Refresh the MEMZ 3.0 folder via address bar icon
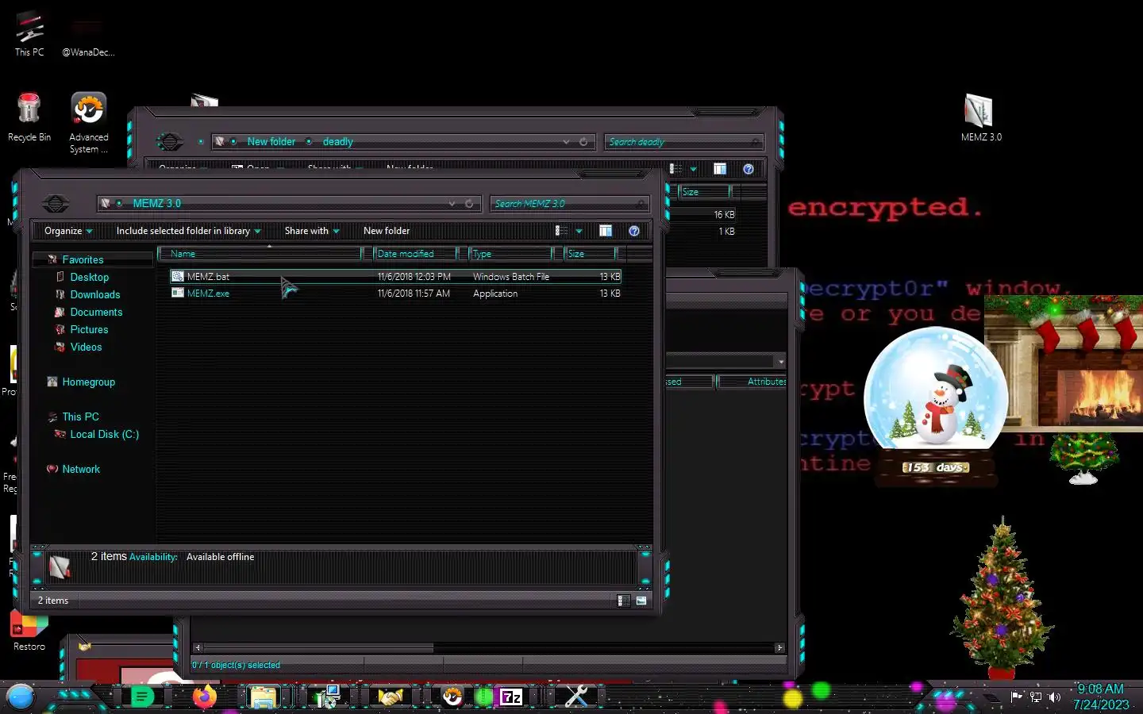This screenshot has width=1143, height=714. click(x=469, y=204)
